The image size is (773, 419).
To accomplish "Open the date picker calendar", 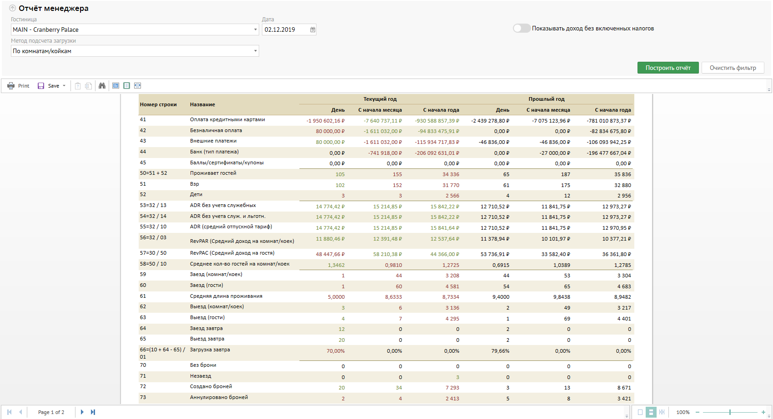I will [313, 30].
